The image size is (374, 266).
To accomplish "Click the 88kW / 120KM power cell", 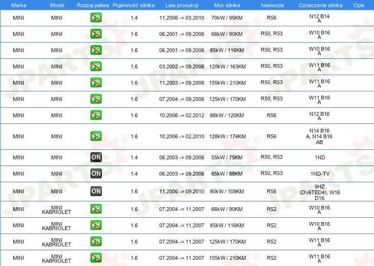I will click(227, 115).
